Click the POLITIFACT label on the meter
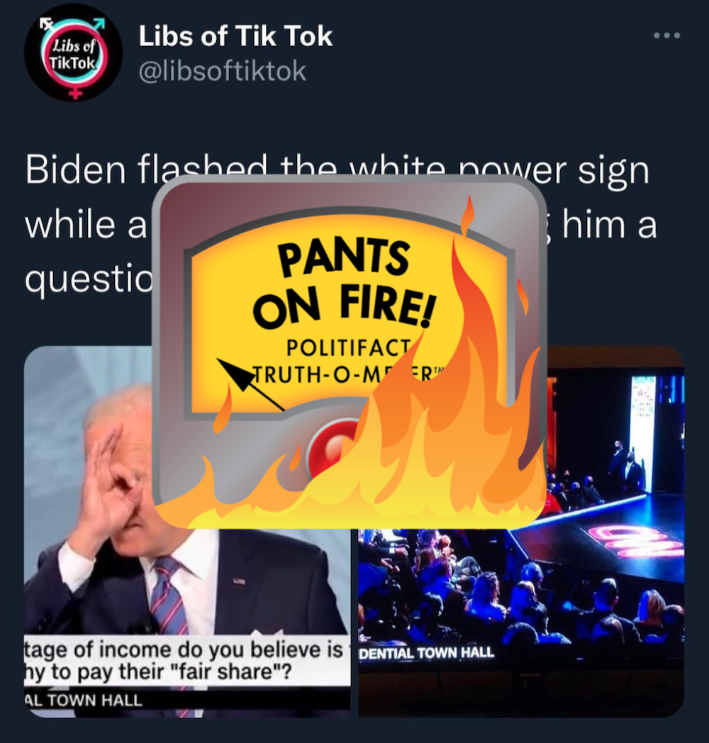The image size is (709, 743). pos(348,347)
